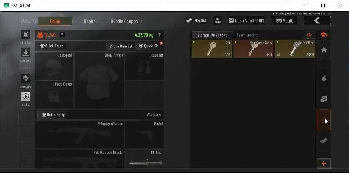Open the Kit Builder icon
349x173 pixels.
[26, 35]
